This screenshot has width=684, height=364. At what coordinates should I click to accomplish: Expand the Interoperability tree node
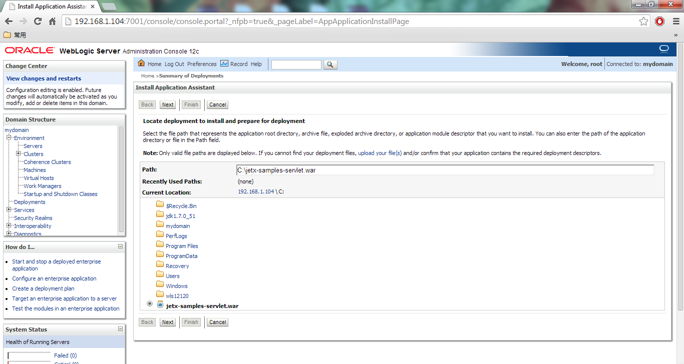[9, 225]
